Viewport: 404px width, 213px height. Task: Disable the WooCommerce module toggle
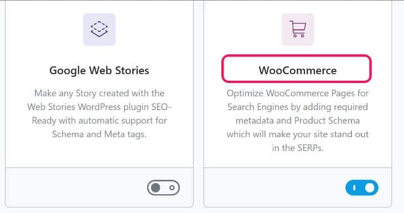pyautogui.click(x=362, y=188)
